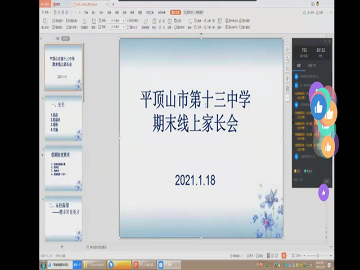The width and height of the screenshot is (360, 270).
Task: Select the 假期防疫要求 slide thumbnail
Action: [x=64, y=168]
